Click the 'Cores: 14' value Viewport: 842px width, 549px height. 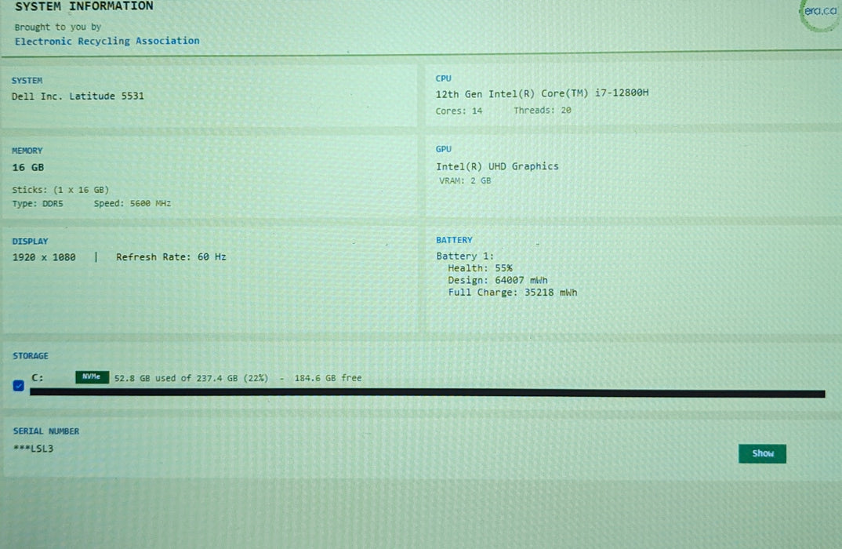(459, 111)
